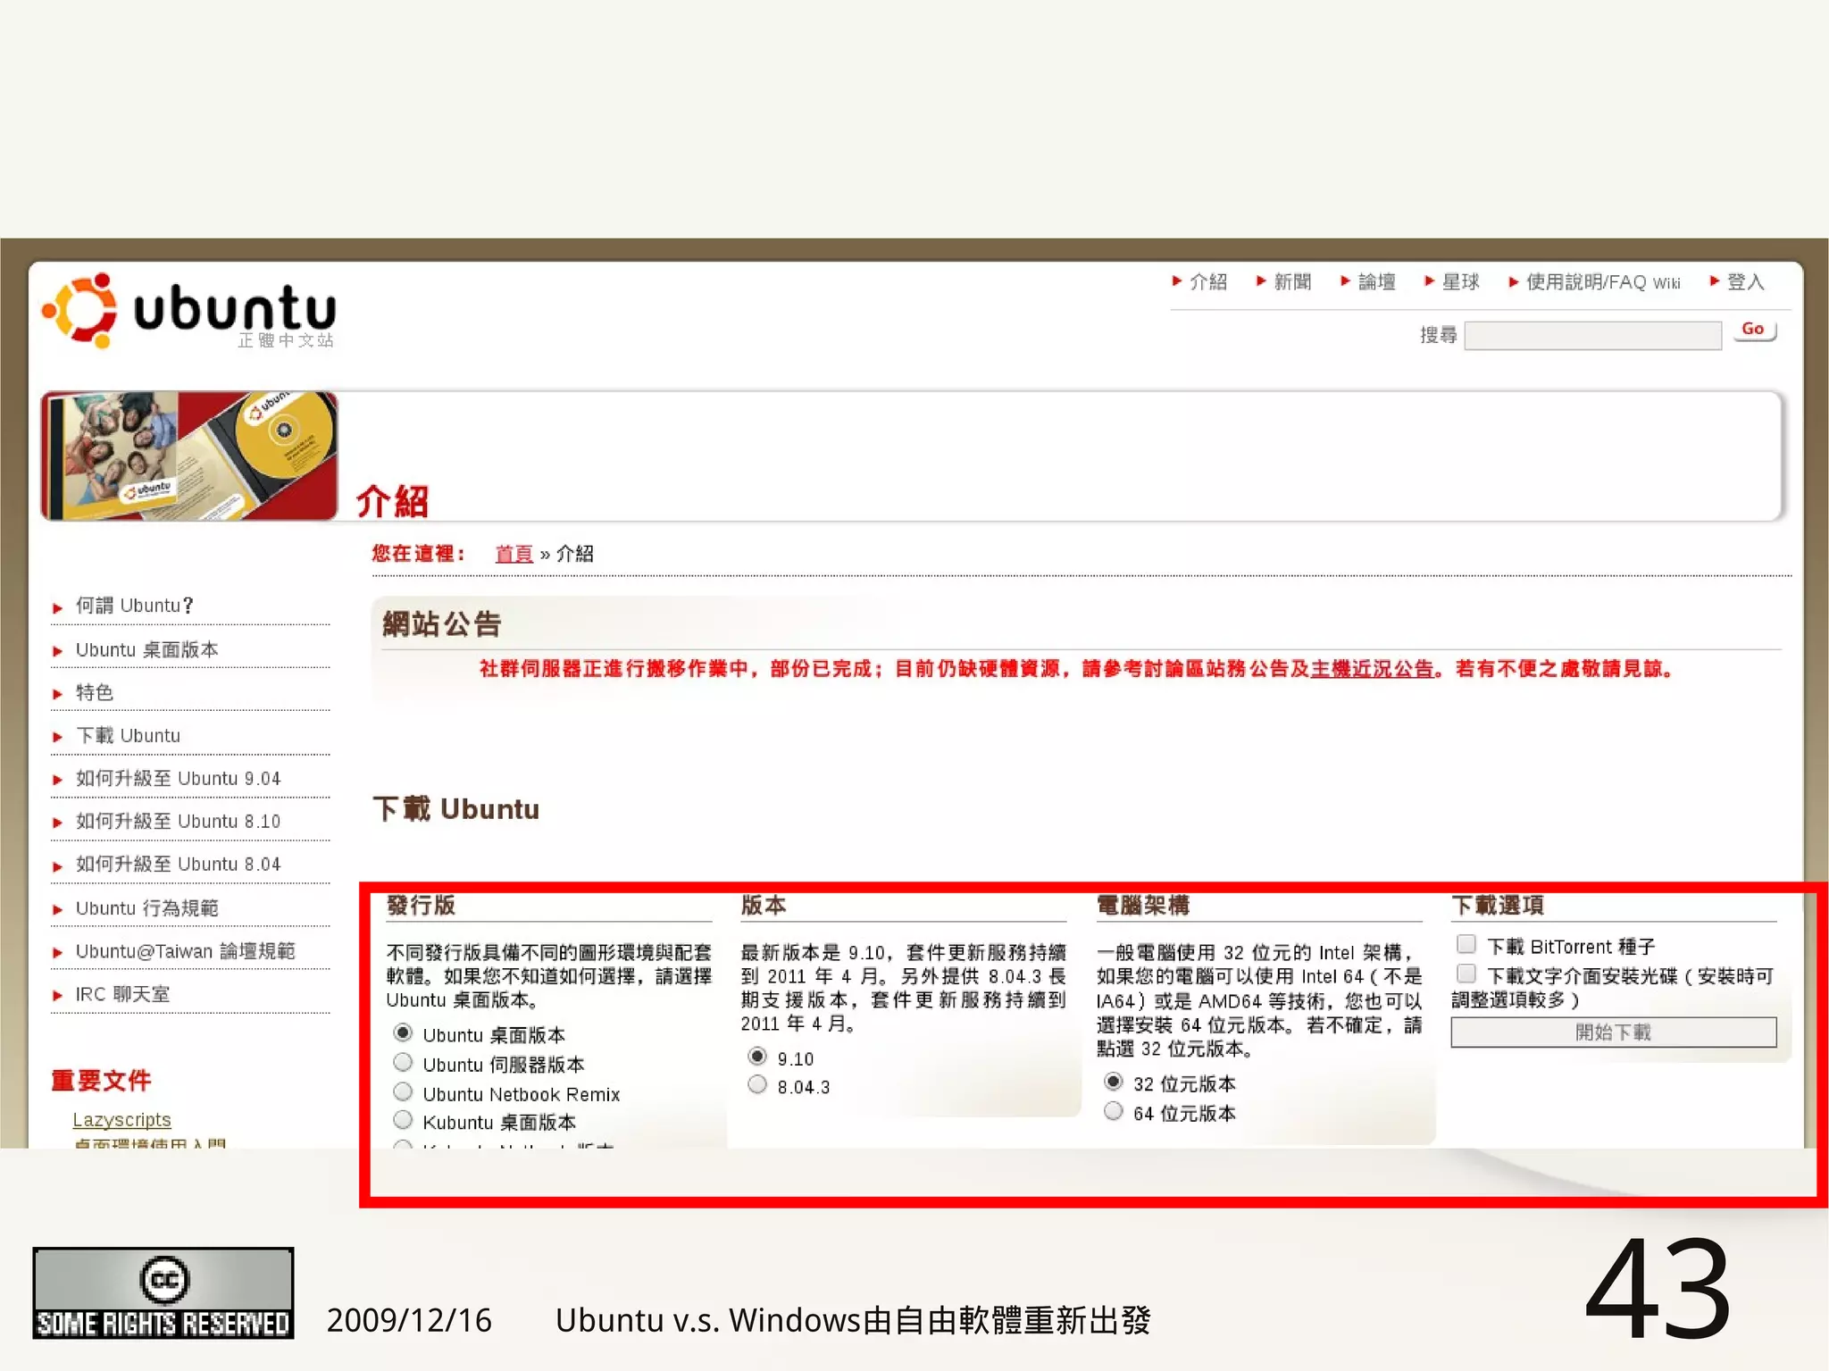Click the Go search button
The height and width of the screenshot is (1371, 1829).
point(1753,330)
